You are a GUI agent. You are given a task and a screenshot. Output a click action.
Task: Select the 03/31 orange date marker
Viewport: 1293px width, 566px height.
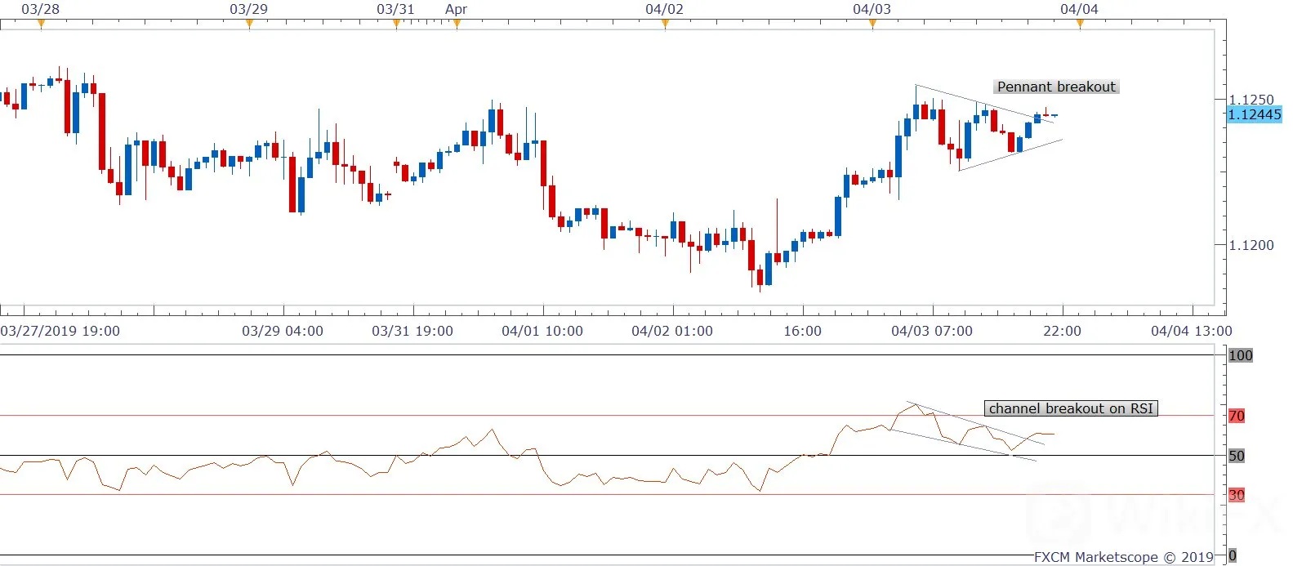pos(396,24)
